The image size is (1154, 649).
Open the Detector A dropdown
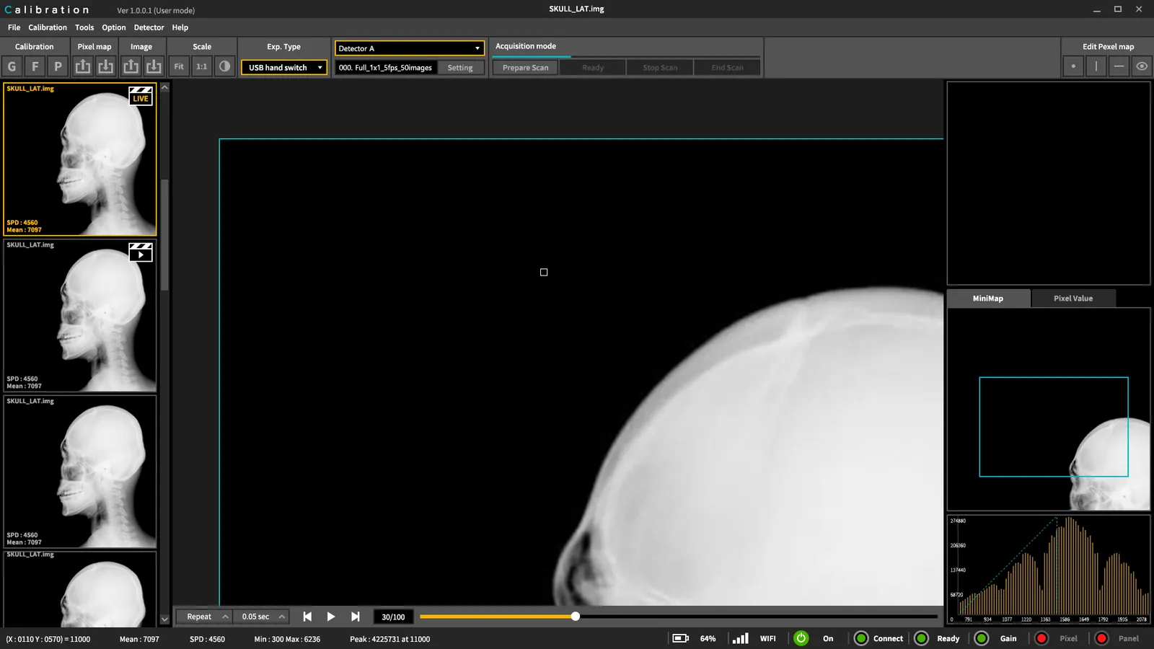(409, 48)
